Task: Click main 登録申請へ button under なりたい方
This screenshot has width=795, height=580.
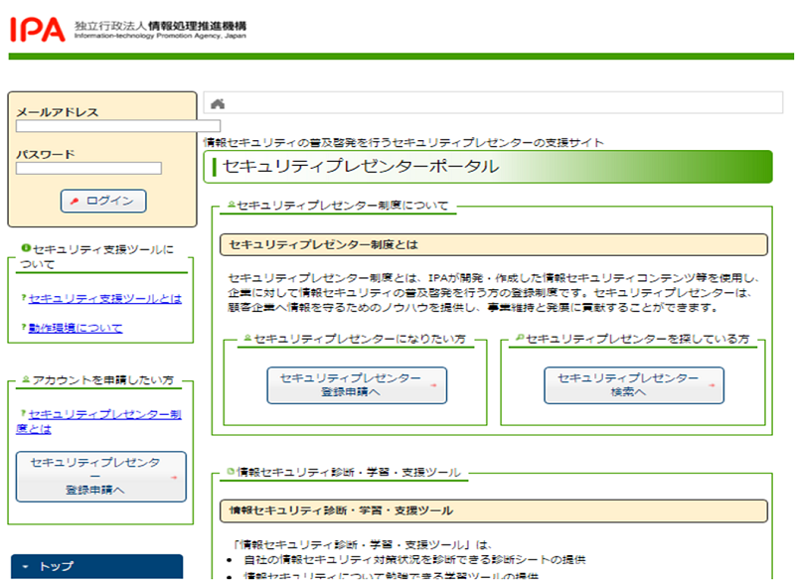Action: pyautogui.click(x=357, y=385)
